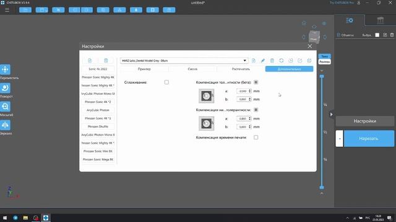Open the user account icon
396x222 pixels.
tap(359, 2)
